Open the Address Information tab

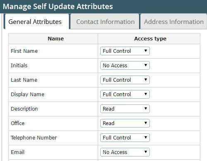173,21
